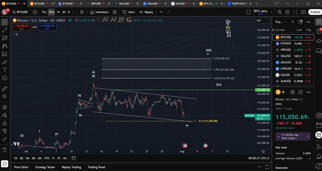Open the chats icon in right sidebar

(319, 50)
